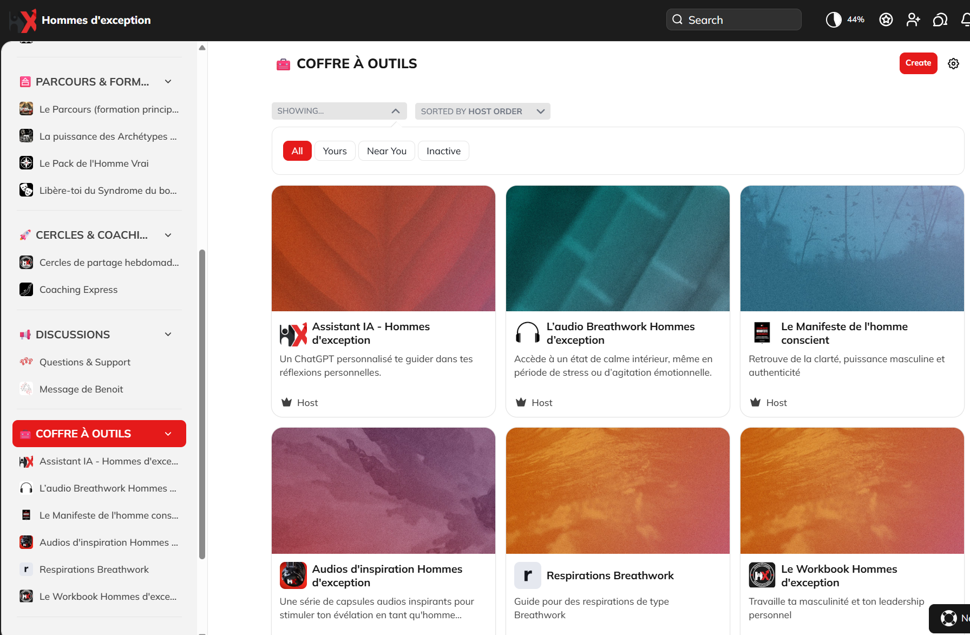Screen dimensions: 970x635
Task: Open Coaching Express in sidebar
Action: point(78,290)
